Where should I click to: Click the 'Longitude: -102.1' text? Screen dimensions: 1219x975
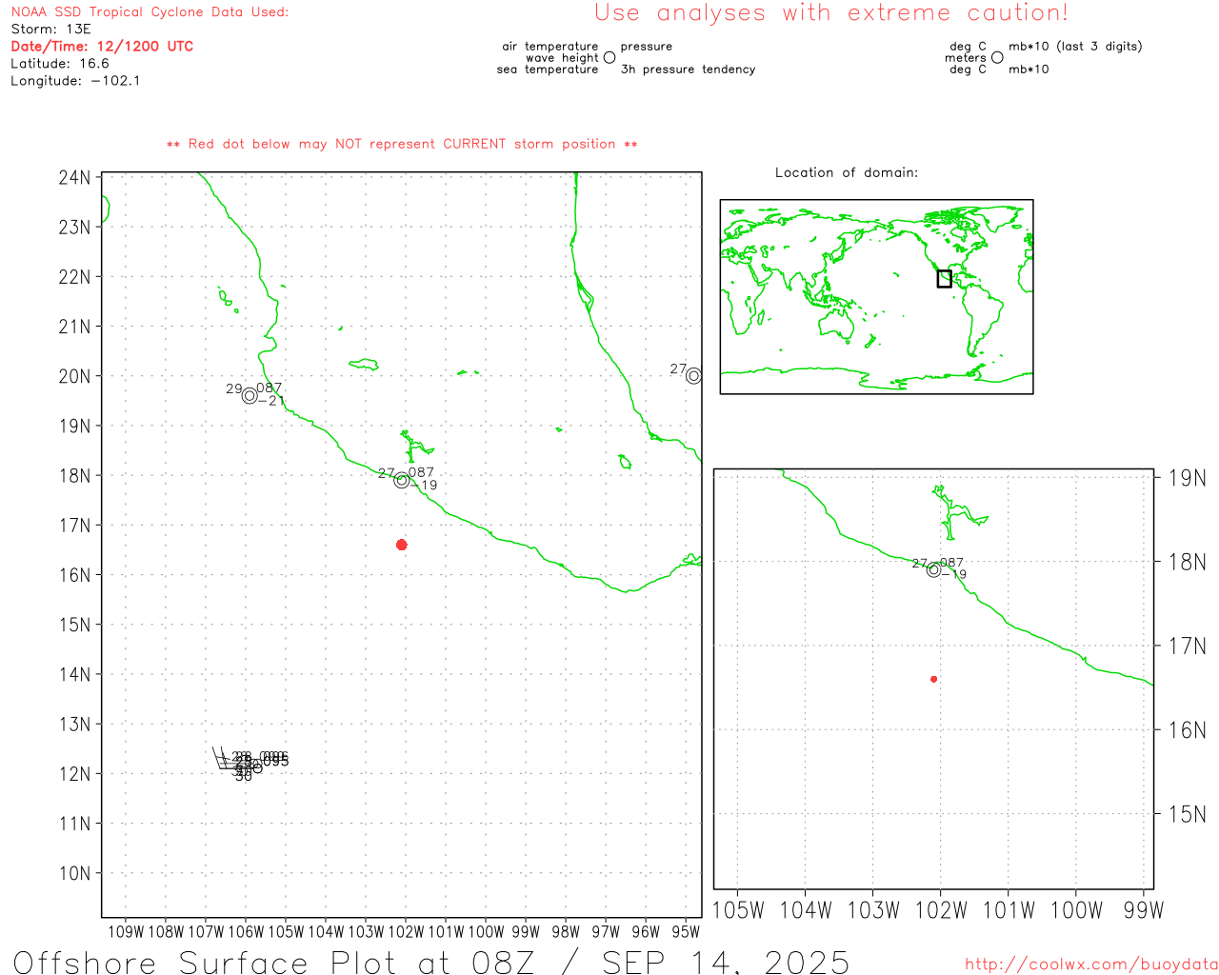[x=75, y=81]
